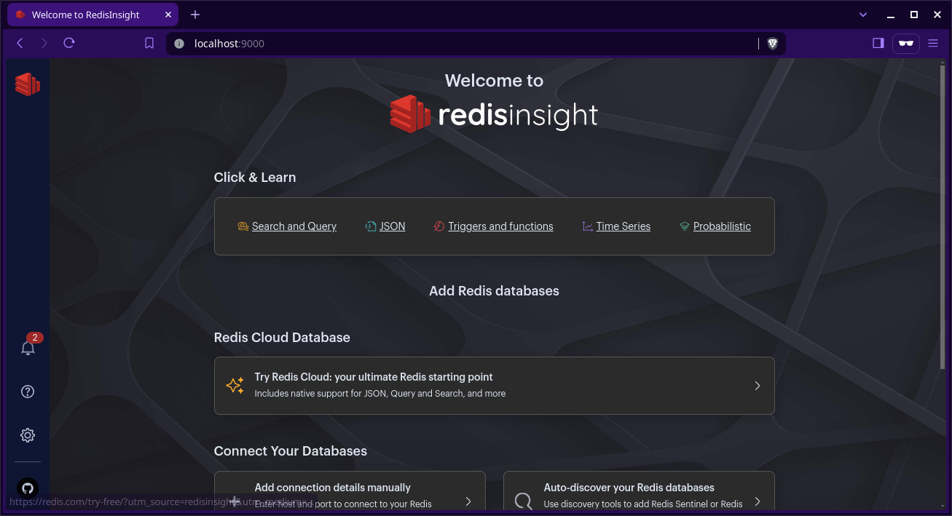Focus the localhost:9000 address bar
This screenshot has height=516, width=952.
(466, 44)
